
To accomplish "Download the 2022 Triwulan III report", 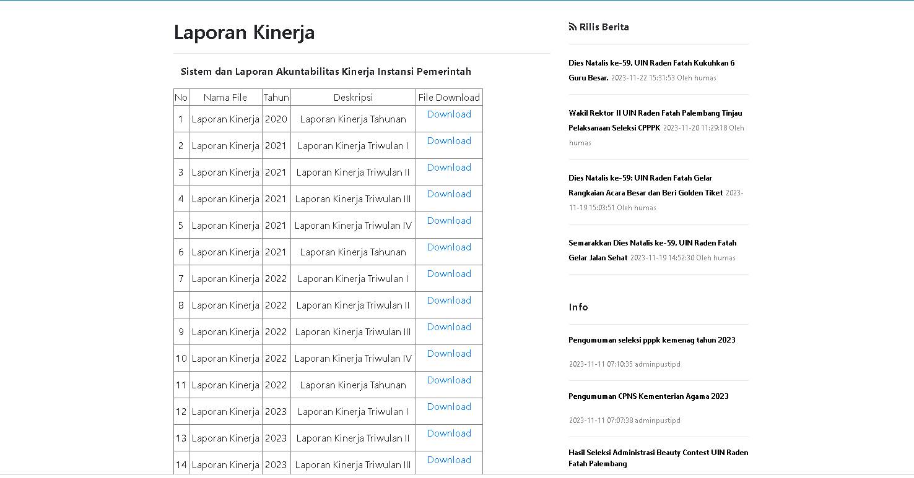I will [x=449, y=327].
